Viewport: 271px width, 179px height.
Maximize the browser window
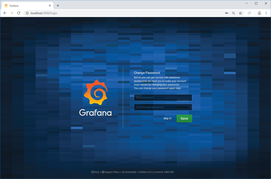[256, 3]
